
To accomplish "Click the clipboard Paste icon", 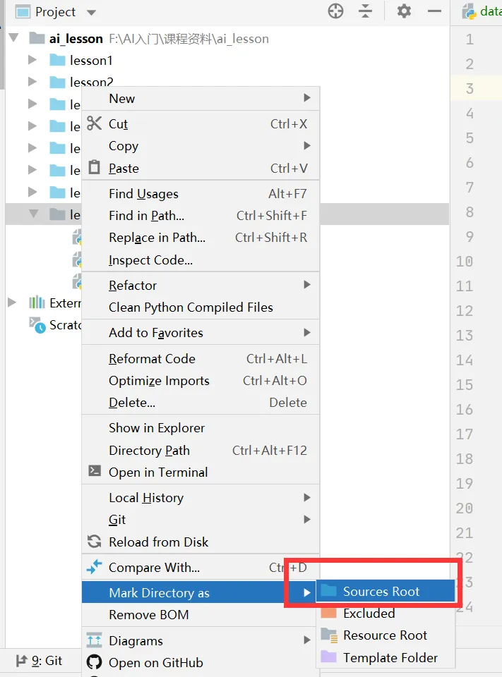I will (x=95, y=167).
